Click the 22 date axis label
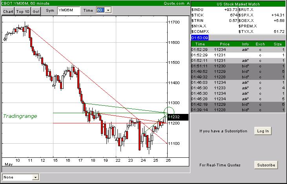Viewport: 287px width, 184px height. [118, 160]
